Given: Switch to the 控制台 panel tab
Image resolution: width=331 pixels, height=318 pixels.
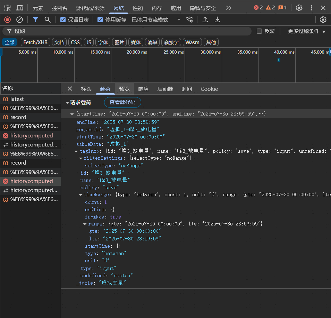Looking at the screenshot, I should (x=60, y=8).
